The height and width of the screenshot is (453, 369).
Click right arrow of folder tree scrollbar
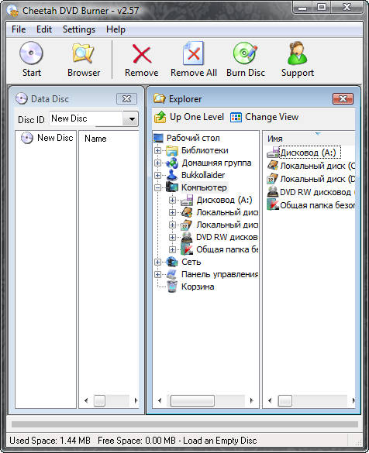[x=251, y=400]
